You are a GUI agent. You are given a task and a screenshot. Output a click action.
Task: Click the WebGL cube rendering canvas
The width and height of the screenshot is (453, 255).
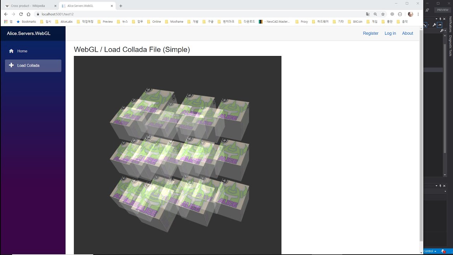(178, 155)
